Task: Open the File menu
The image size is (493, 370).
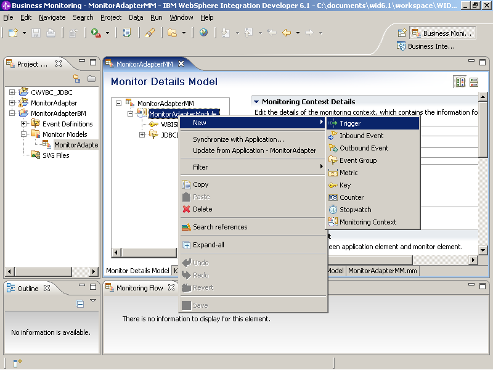Action: [x=8, y=17]
